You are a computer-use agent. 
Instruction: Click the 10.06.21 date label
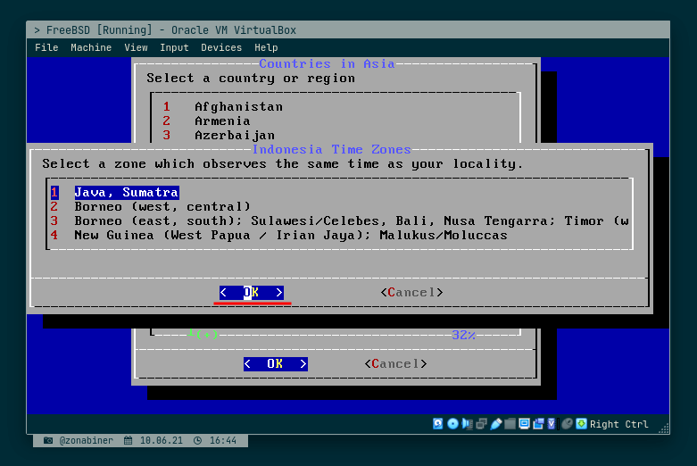click(x=154, y=441)
